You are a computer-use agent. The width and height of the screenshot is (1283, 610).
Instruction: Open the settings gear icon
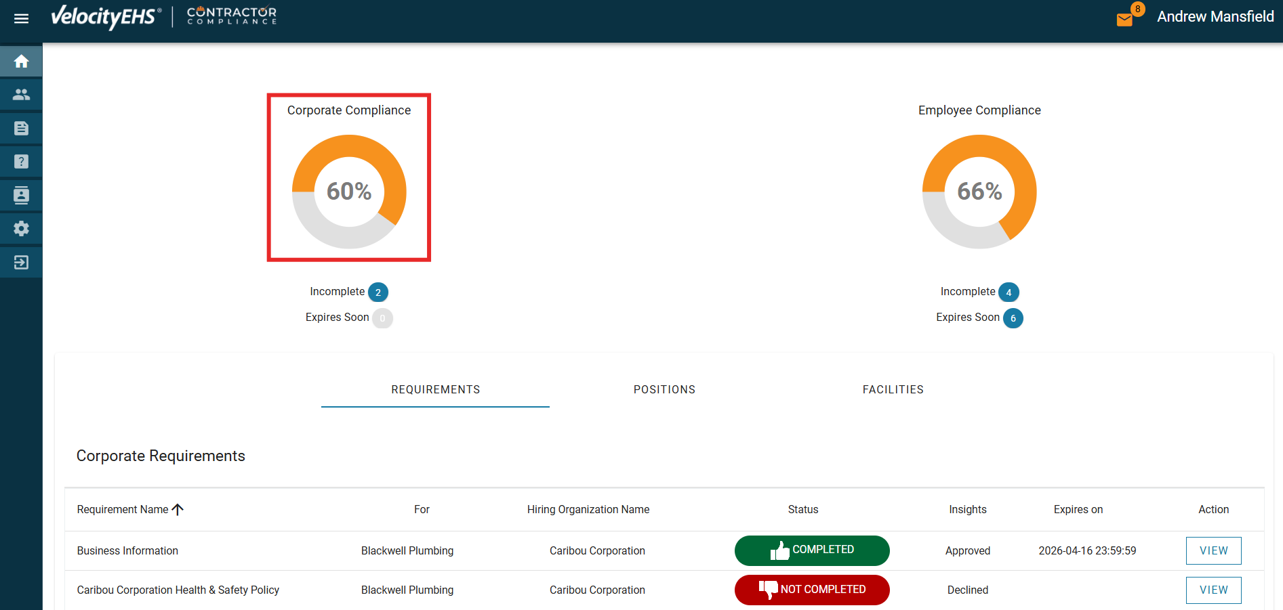(21, 229)
